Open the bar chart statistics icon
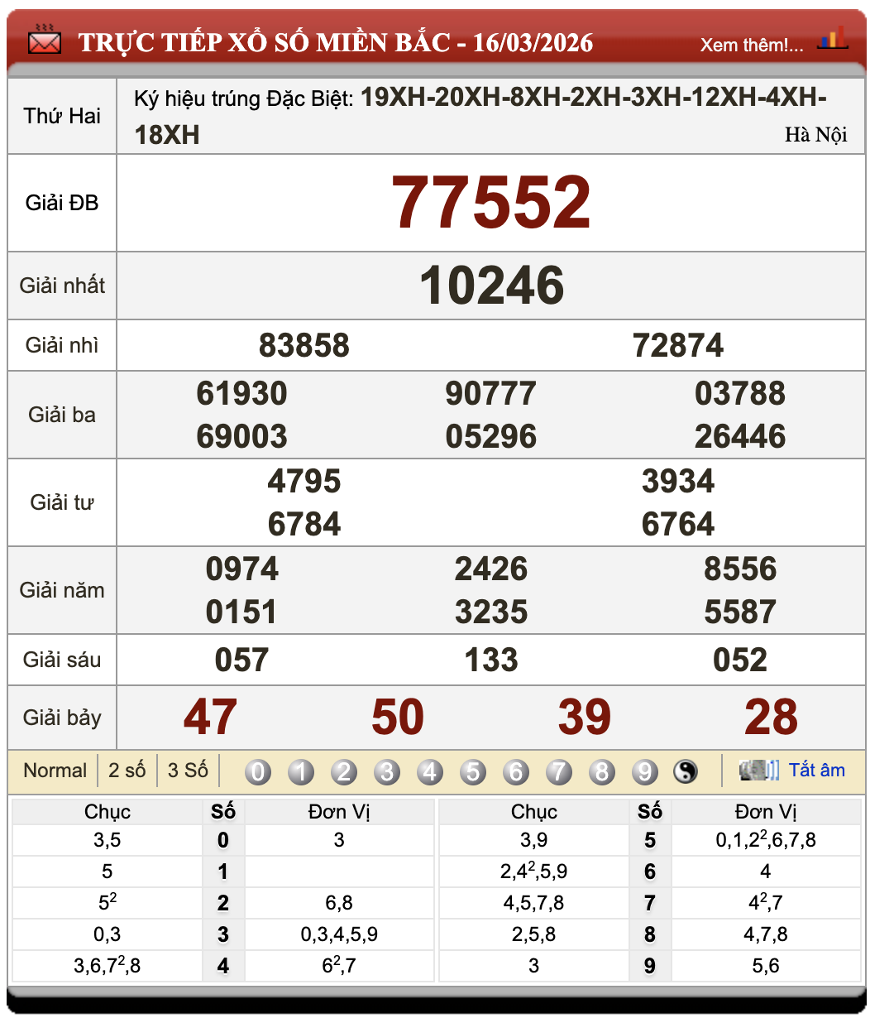870x1018 pixels. pos(831,39)
